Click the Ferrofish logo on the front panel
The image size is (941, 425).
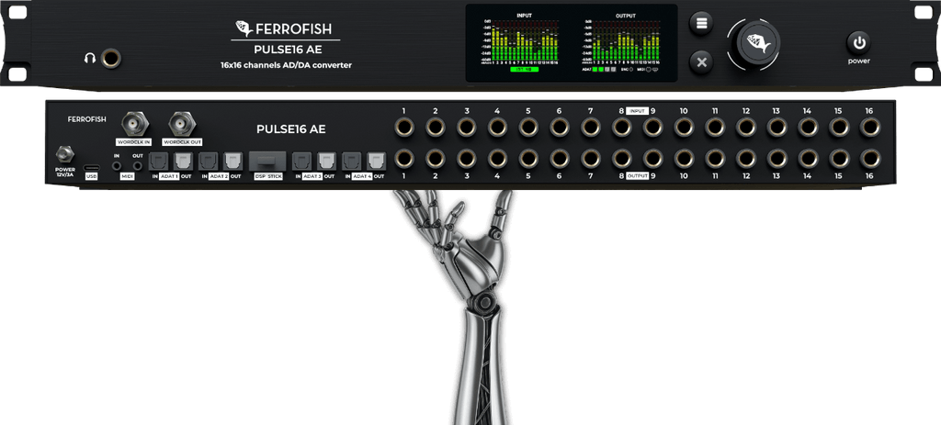[285, 28]
